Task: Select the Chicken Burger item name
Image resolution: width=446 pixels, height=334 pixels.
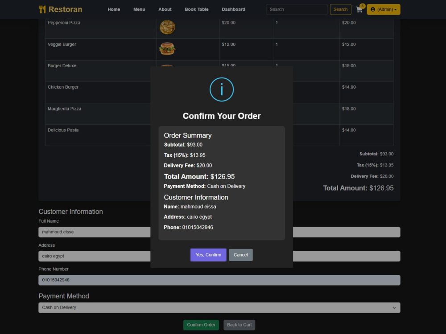Action: 63,87
